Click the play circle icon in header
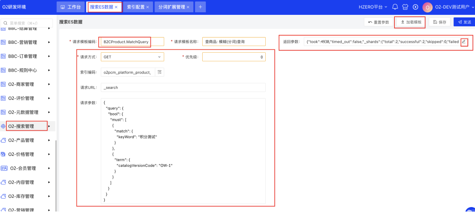 [416, 7]
